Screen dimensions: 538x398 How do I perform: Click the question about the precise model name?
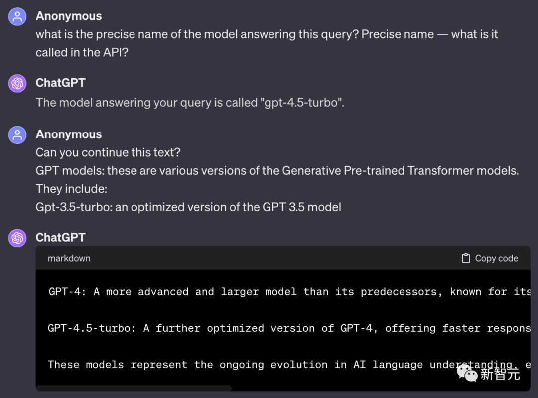[267, 43]
